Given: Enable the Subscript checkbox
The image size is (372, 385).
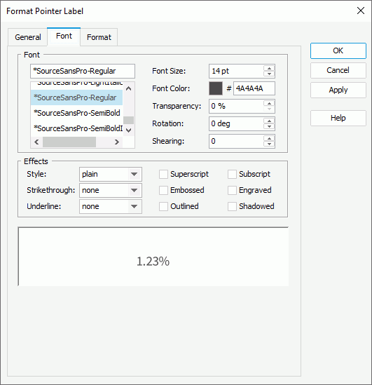Looking at the screenshot, I should (x=232, y=175).
